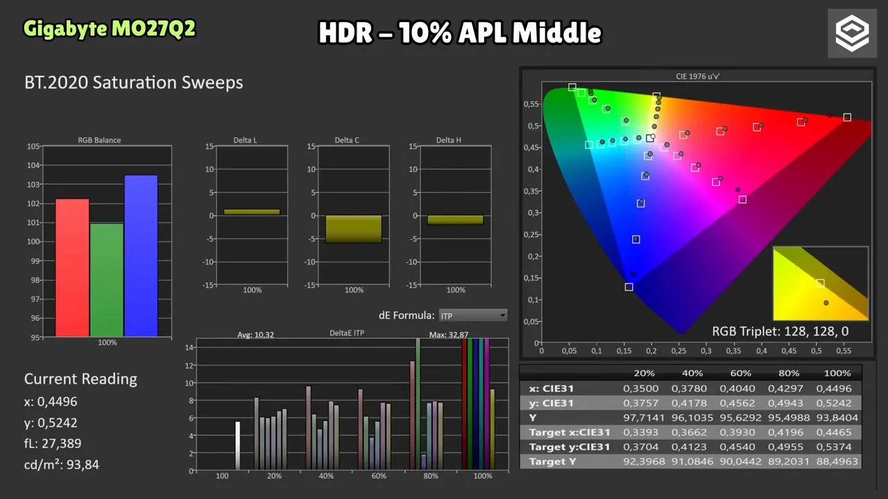The height and width of the screenshot is (499, 888).
Task: Click the "x: 0,4496" current reading
Action: (51, 402)
